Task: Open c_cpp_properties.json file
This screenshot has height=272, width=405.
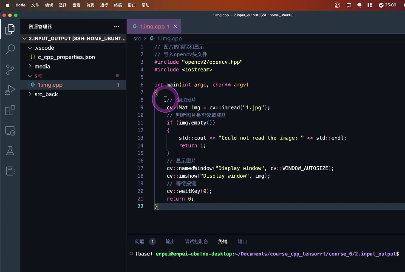Action: [x=66, y=57]
